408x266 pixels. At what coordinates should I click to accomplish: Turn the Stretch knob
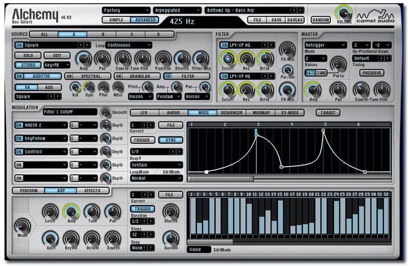(182, 58)
